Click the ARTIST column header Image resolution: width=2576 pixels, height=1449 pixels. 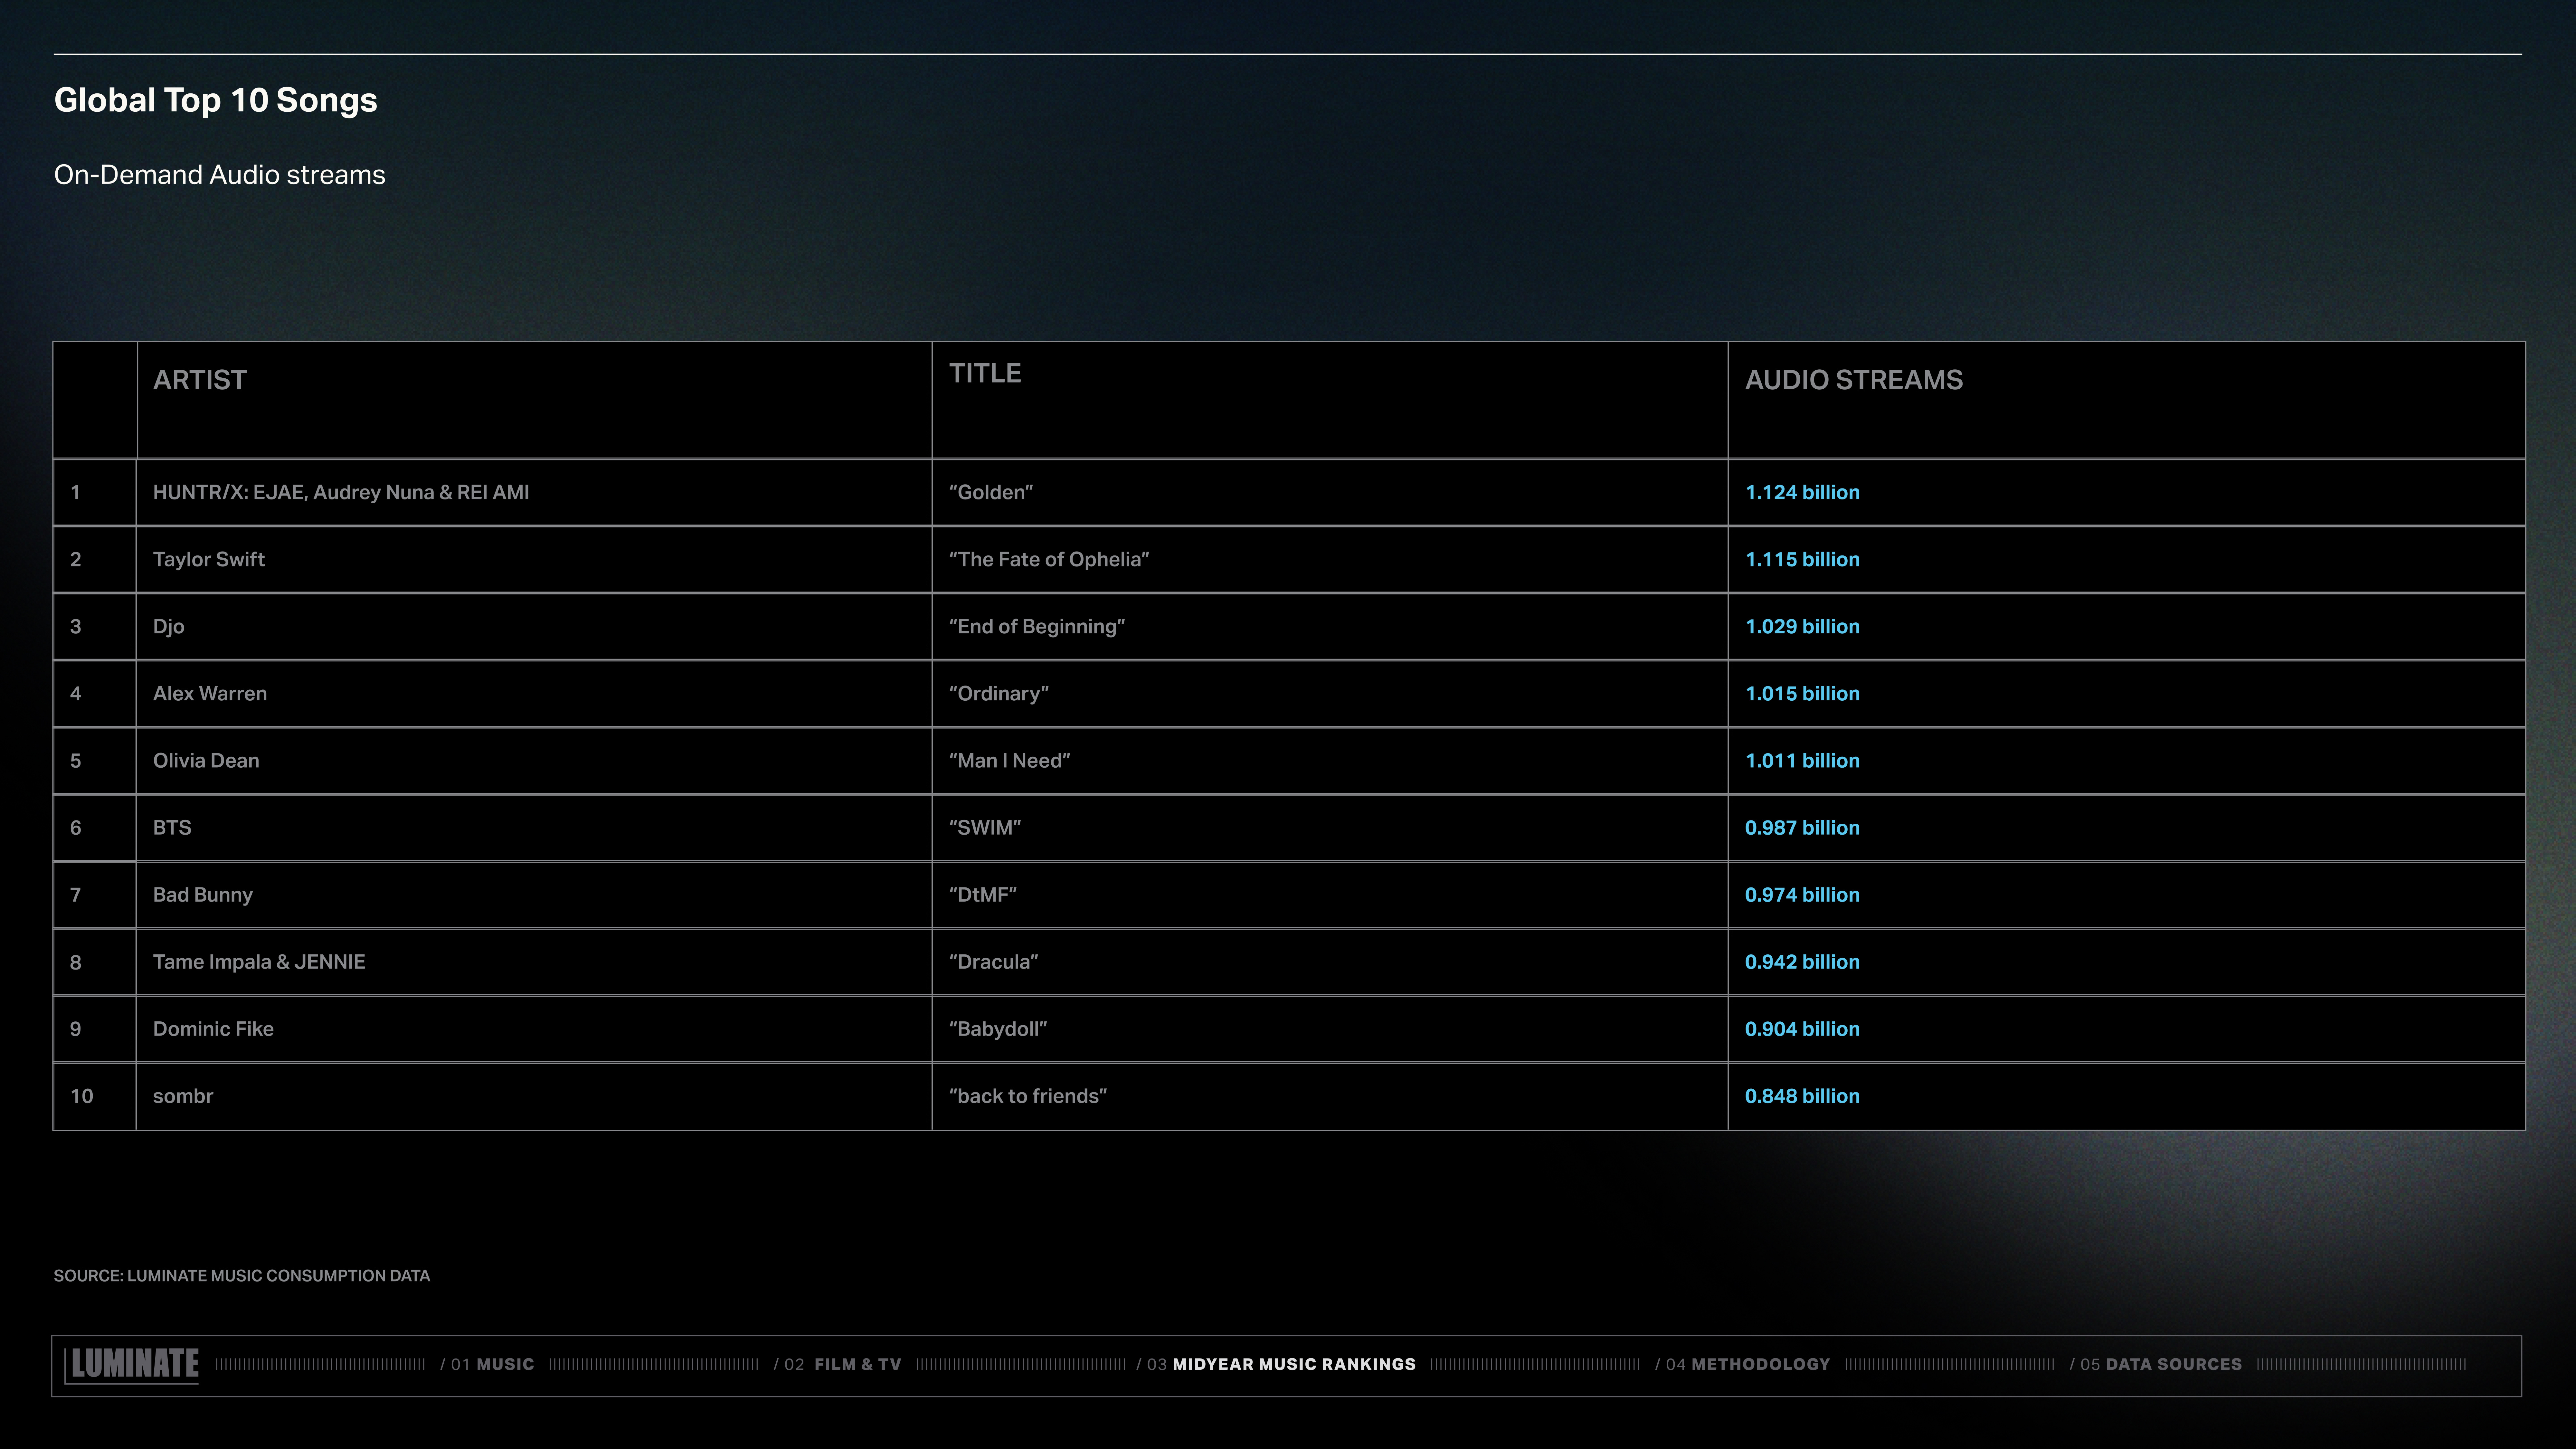pos(200,380)
